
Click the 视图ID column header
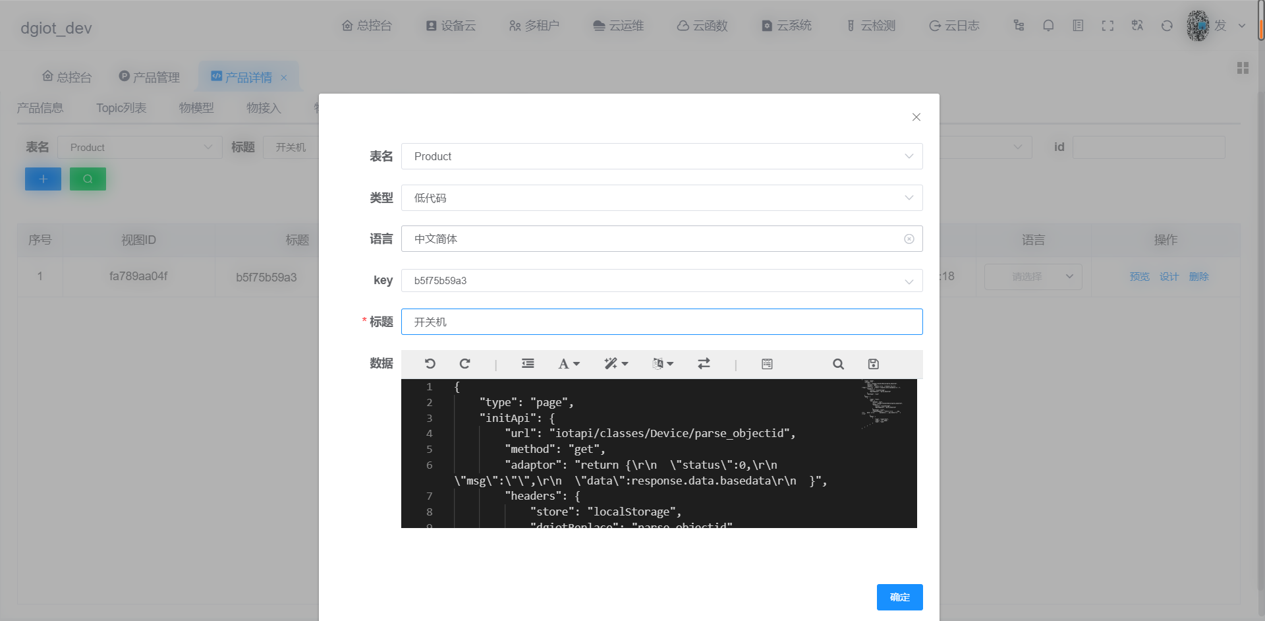[x=138, y=240]
